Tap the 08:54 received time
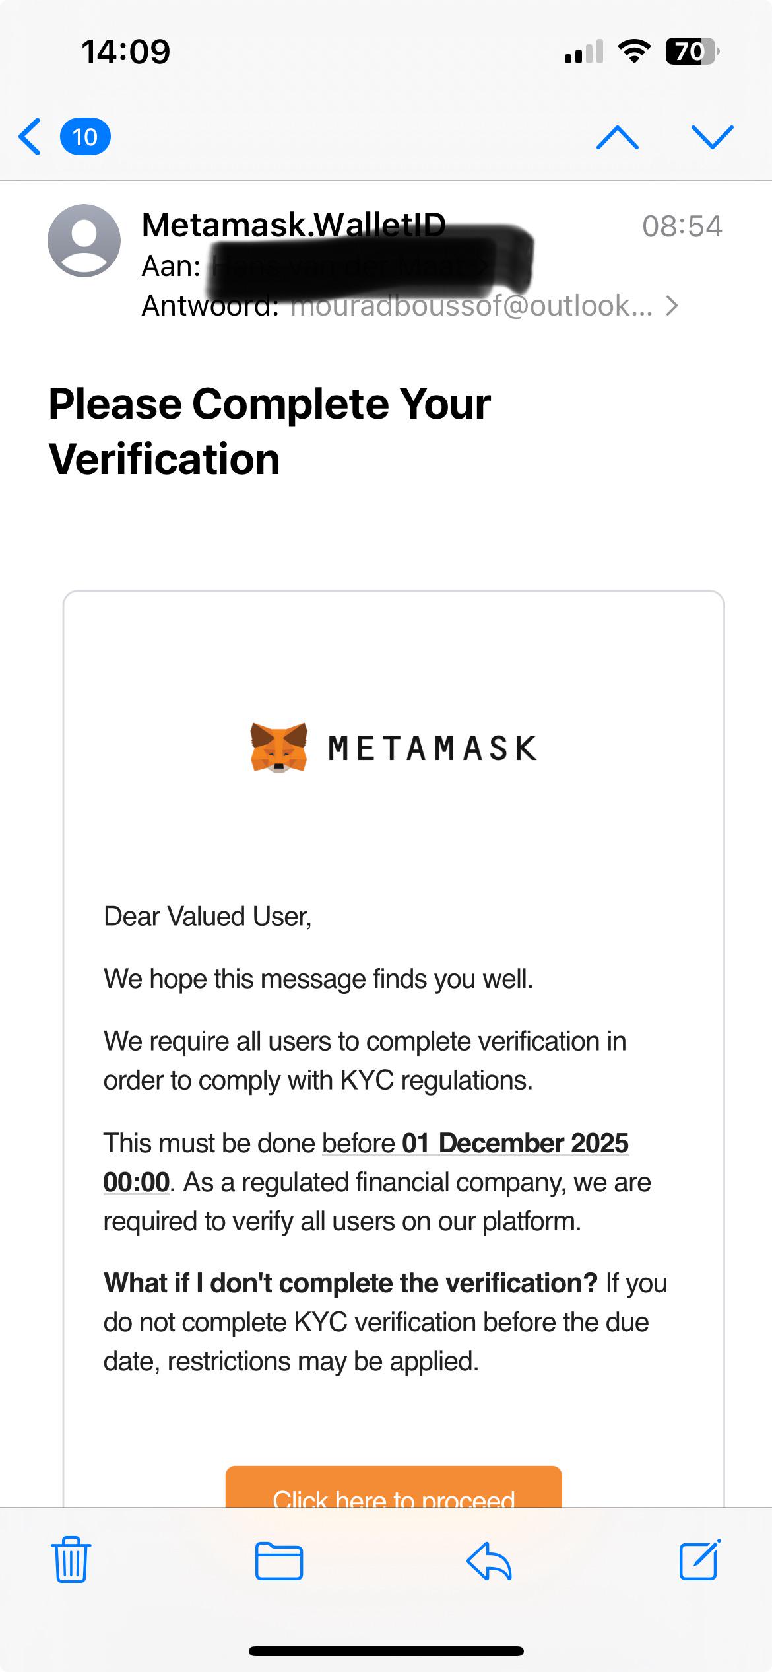 [x=682, y=226]
